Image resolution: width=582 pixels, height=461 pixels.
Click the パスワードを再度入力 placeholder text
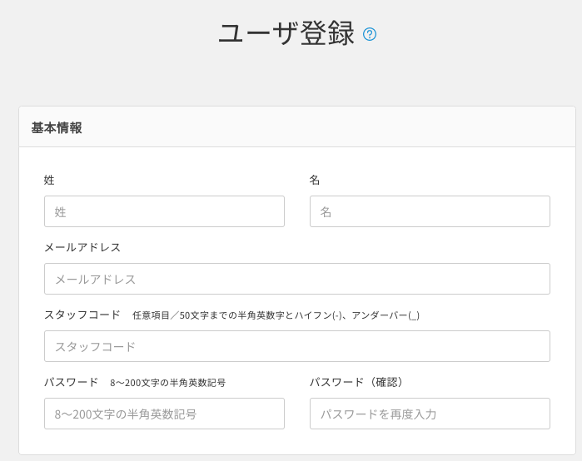(x=378, y=414)
